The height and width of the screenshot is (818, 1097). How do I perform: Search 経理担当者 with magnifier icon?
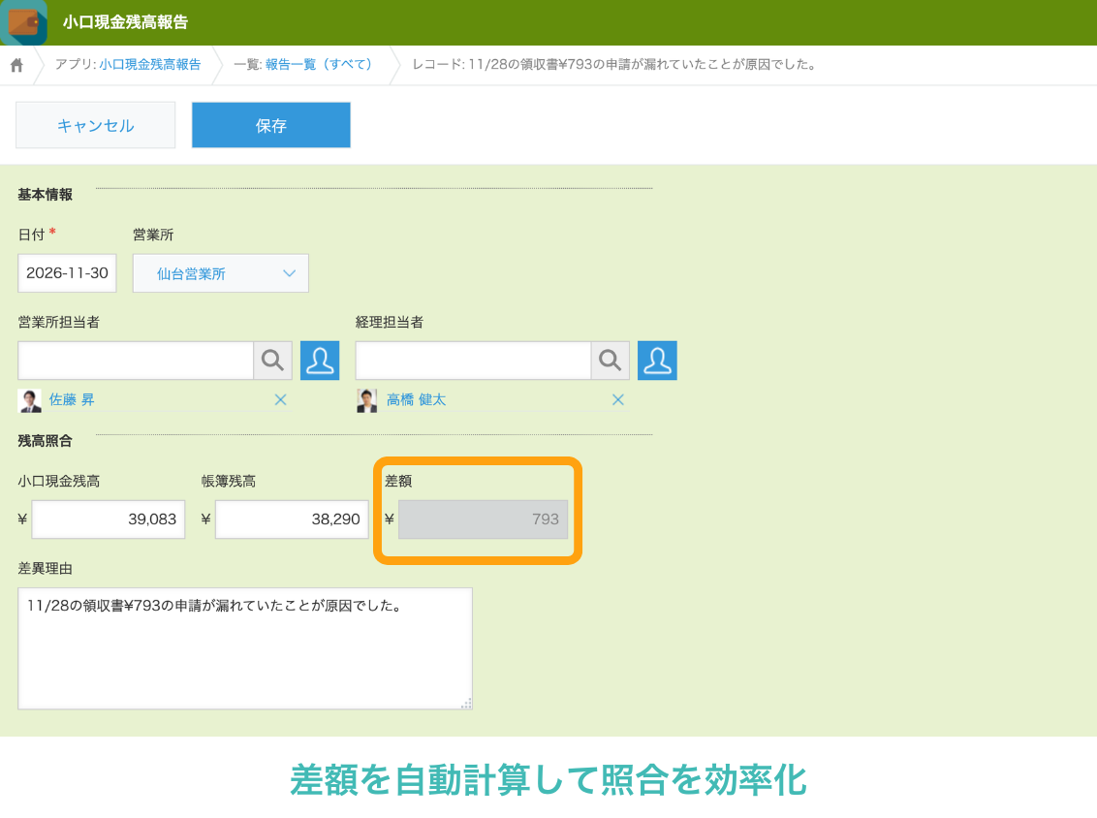coord(611,361)
